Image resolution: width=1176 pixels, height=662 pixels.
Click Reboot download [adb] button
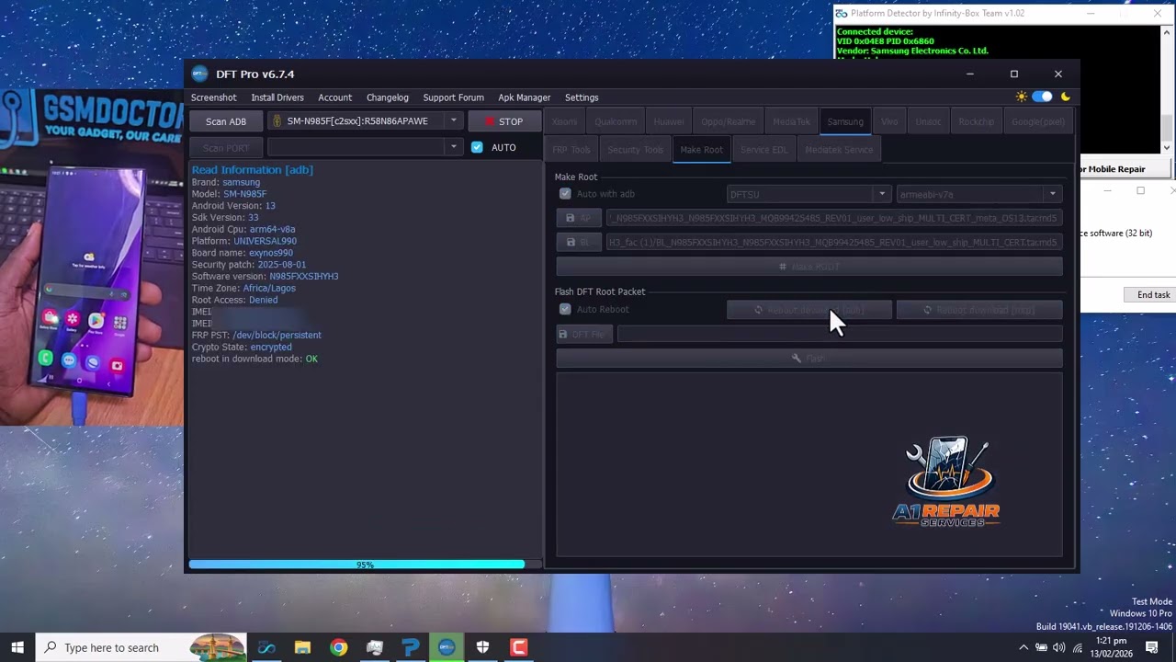(x=808, y=310)
